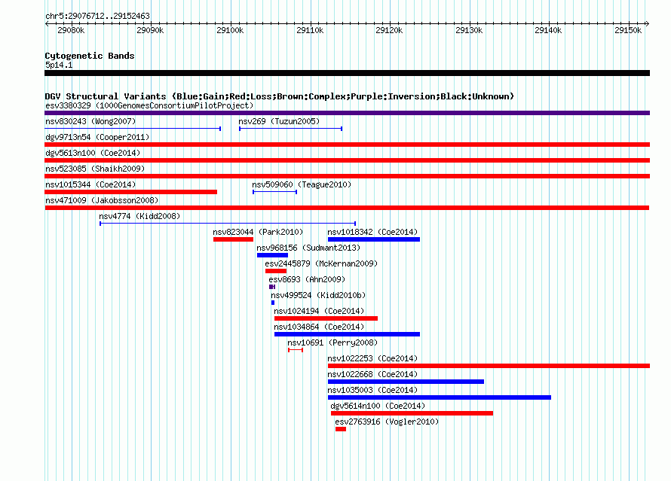Click the DGV Structural Variants track title
This screenshot has width=671, height=481.
coord(280,96)
